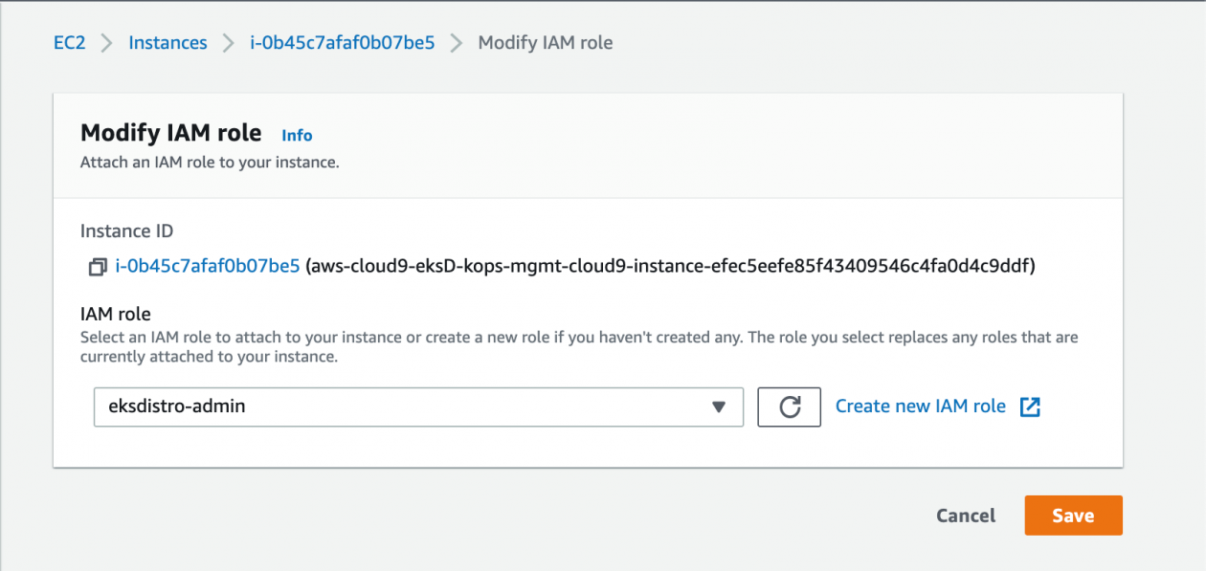This screenshot has width=1206, height=571.
Task: Copy the instance ID with the copy icon
Action: click(x=98, y=267)
